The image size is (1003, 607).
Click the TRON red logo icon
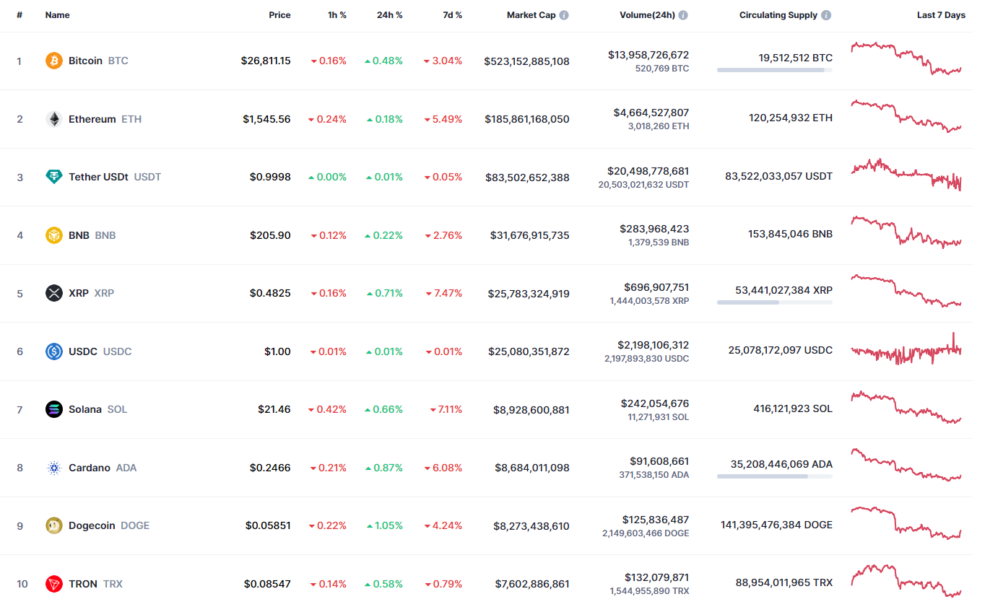[x=54, y=584]
